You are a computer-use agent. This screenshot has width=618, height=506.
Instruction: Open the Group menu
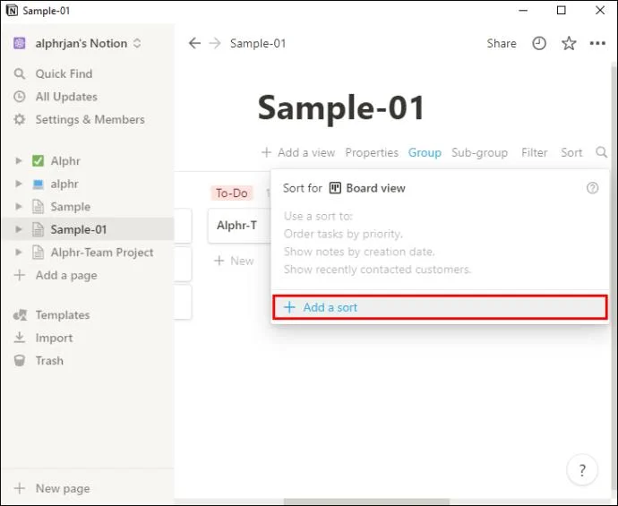(x=425, y=152)
